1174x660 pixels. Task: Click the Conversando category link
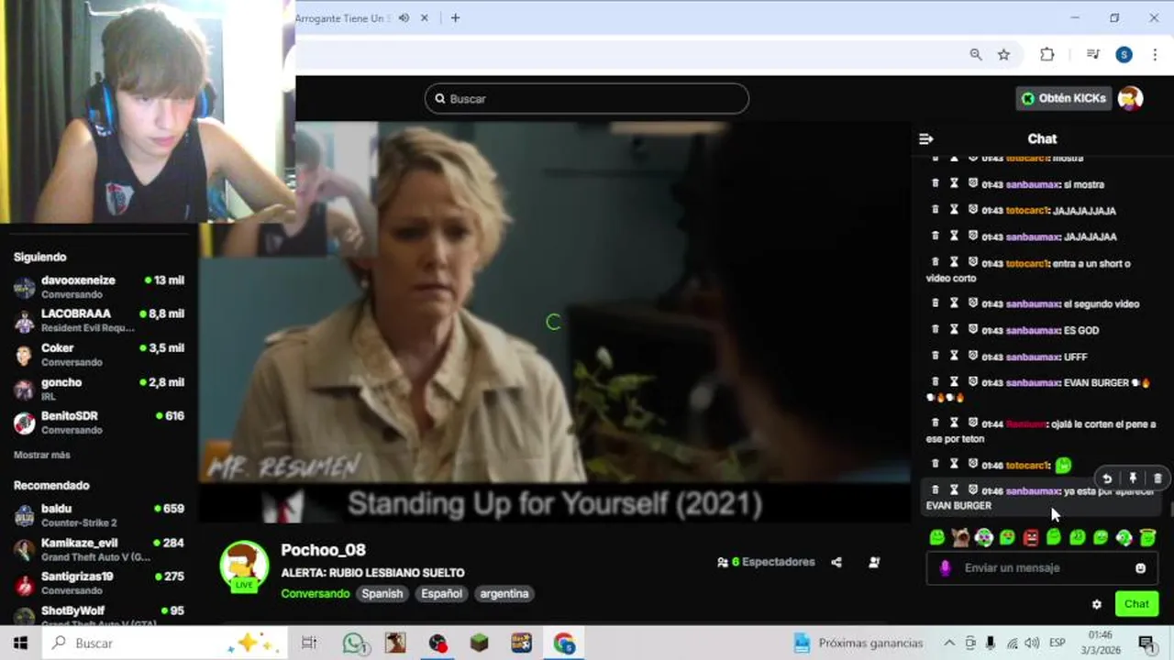[316, 593]
